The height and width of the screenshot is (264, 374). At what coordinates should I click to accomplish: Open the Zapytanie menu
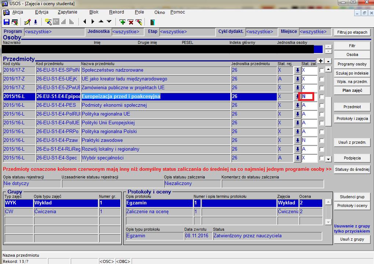[67, 12]
